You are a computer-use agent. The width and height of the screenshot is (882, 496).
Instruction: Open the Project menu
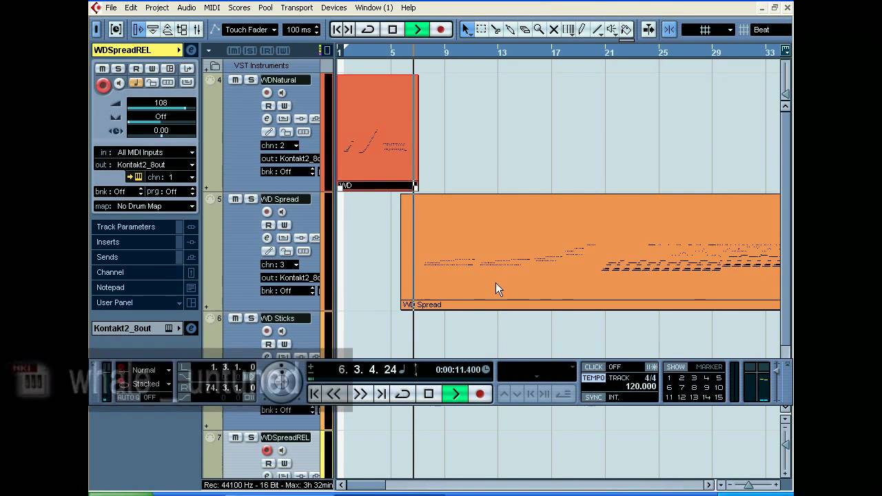(156, 8)
